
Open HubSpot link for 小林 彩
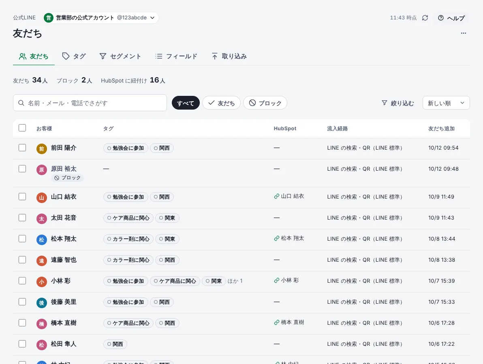point(286,280)
